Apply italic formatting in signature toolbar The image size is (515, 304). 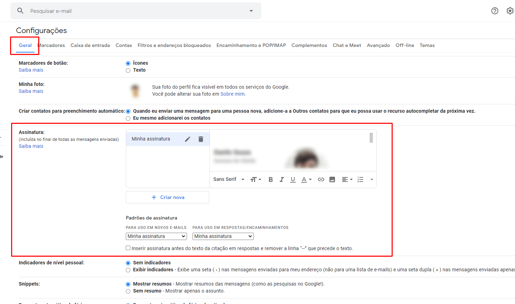click(282, 179)
